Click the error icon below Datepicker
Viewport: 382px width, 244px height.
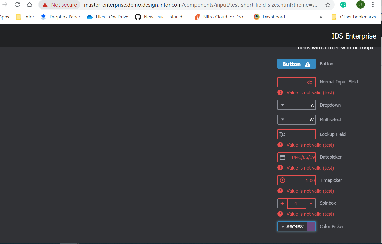[280, 168]
